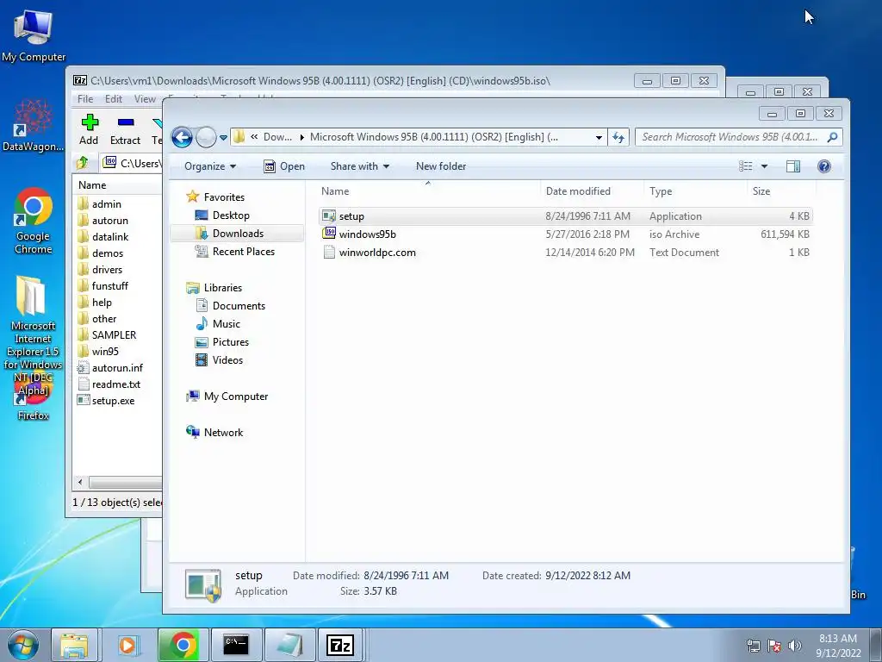Open the Organize menu

(x=210, y=166)
